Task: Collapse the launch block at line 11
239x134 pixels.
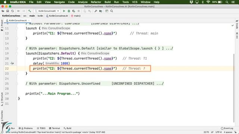Action: tap(17, 28)
